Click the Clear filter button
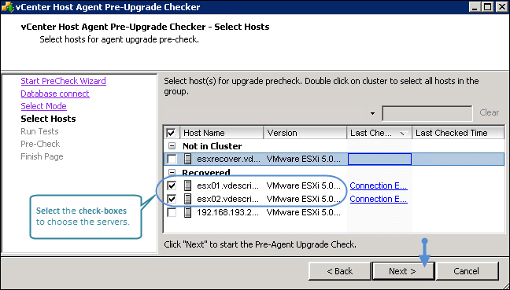 [490, 112]
